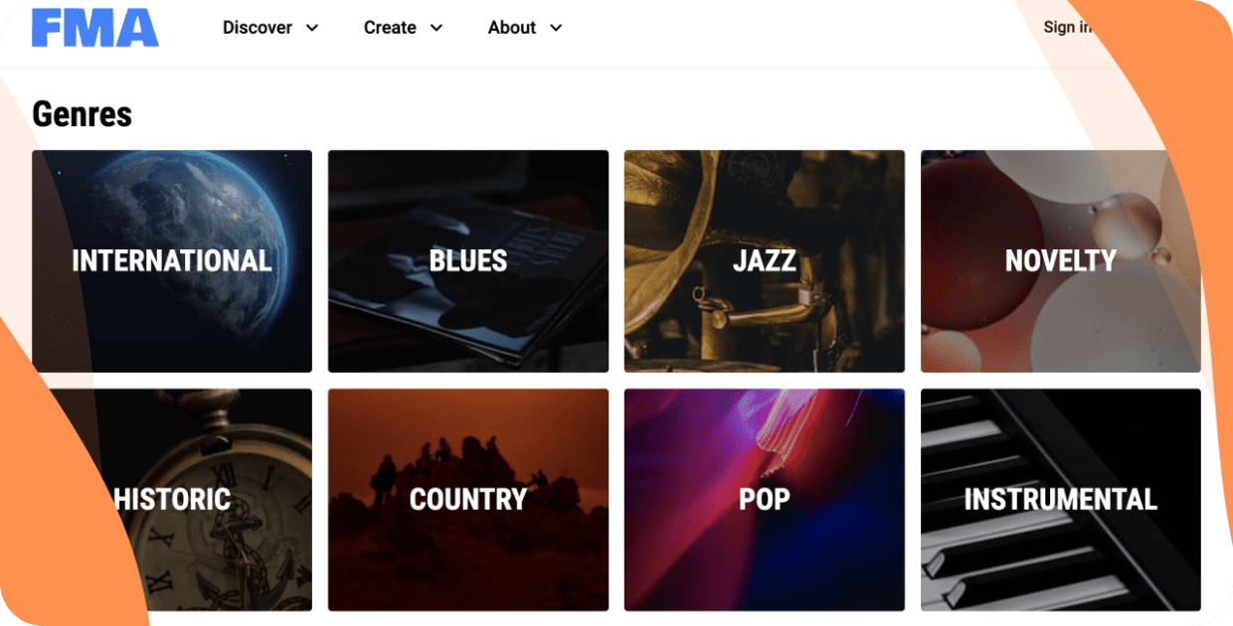The image size is (1233, 626).
Task: Select the Country genre card
Action: point(467,500)
